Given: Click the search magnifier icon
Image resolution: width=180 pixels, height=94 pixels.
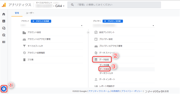Looking at the screenshot, I should point(72,5).
